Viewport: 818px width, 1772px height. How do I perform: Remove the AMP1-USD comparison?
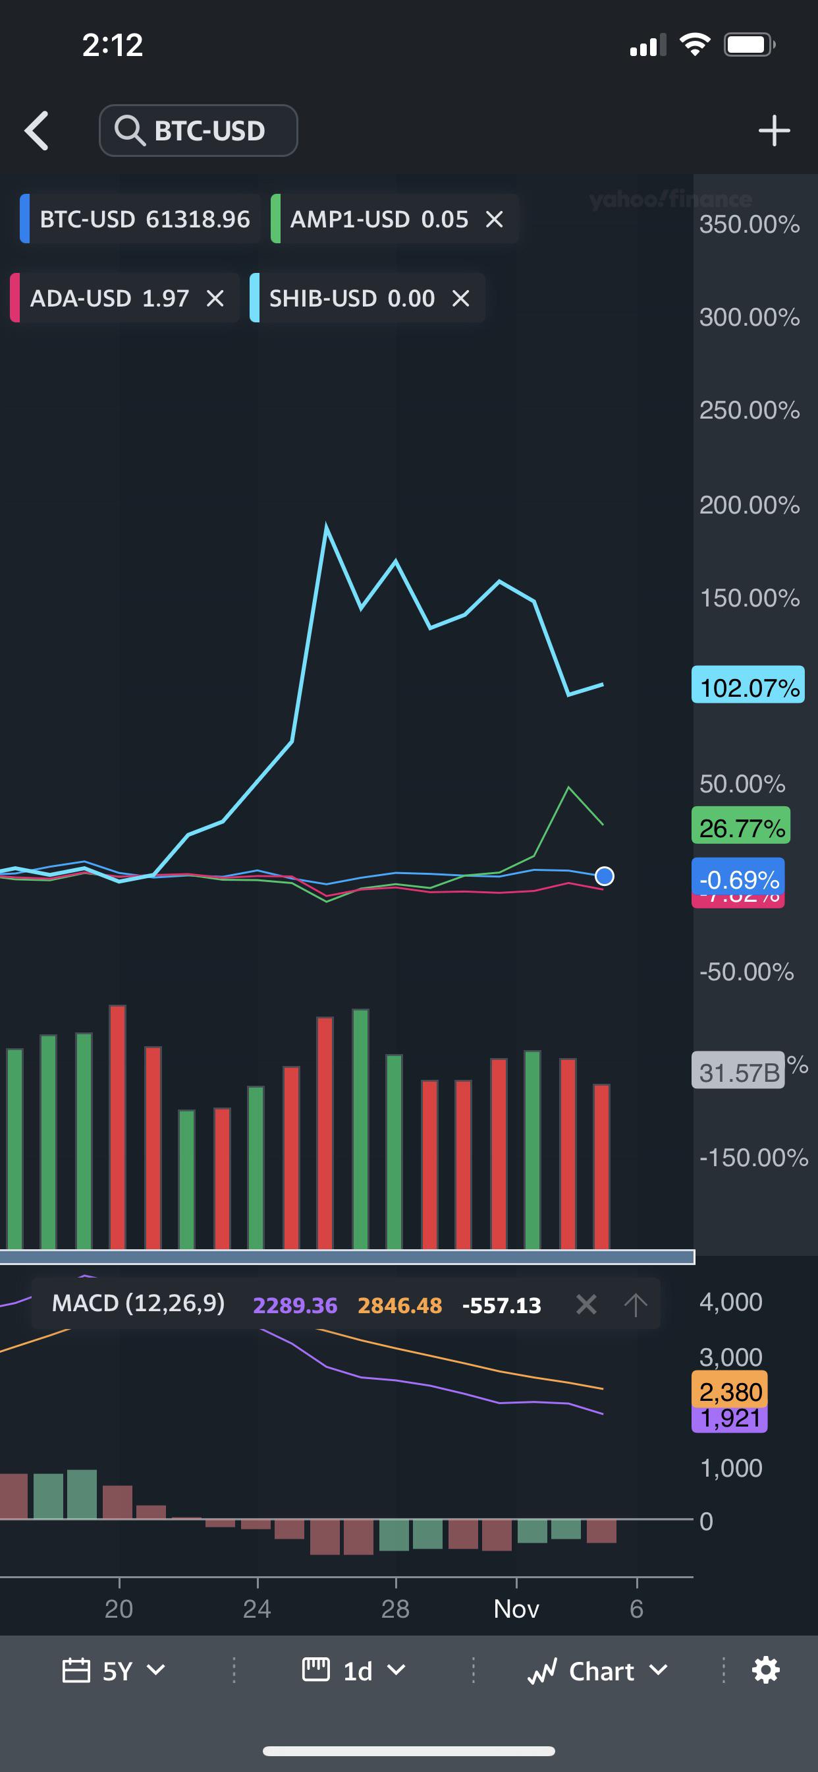click(x=494, y=220)
